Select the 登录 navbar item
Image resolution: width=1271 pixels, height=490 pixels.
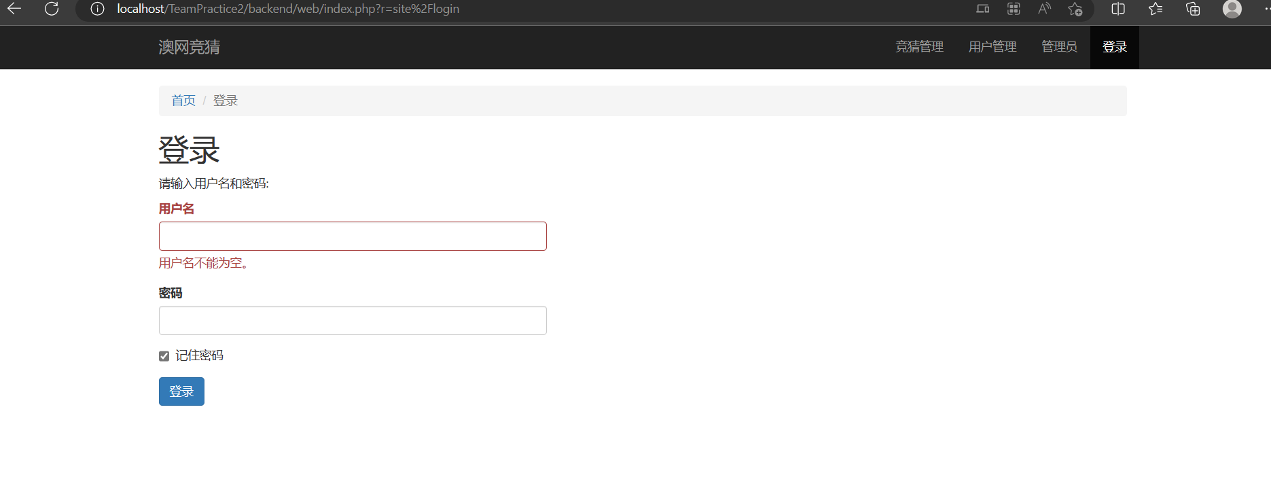coord(1115,47)
